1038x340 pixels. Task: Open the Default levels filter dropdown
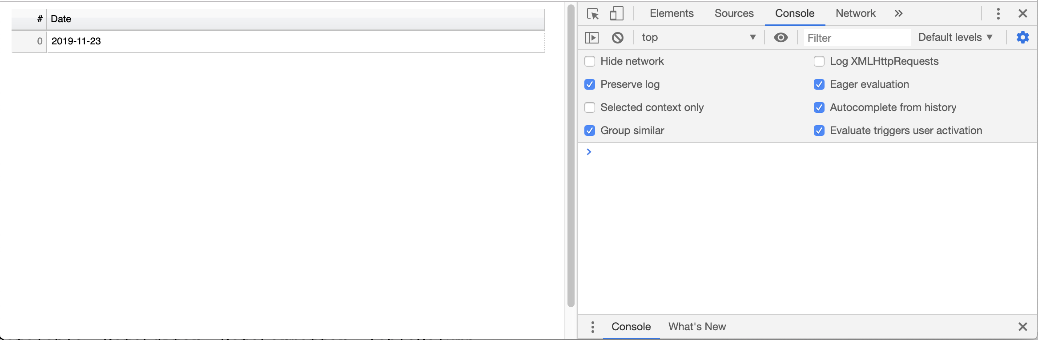point(954,37)
